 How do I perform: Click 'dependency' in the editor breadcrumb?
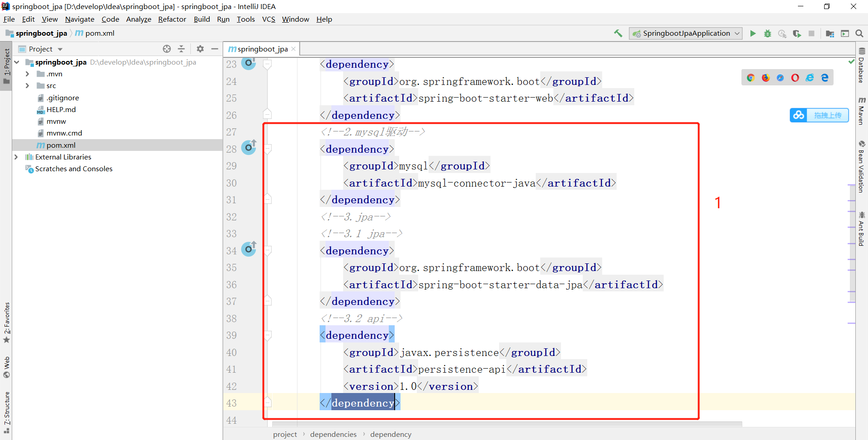[x=391, y=434]
